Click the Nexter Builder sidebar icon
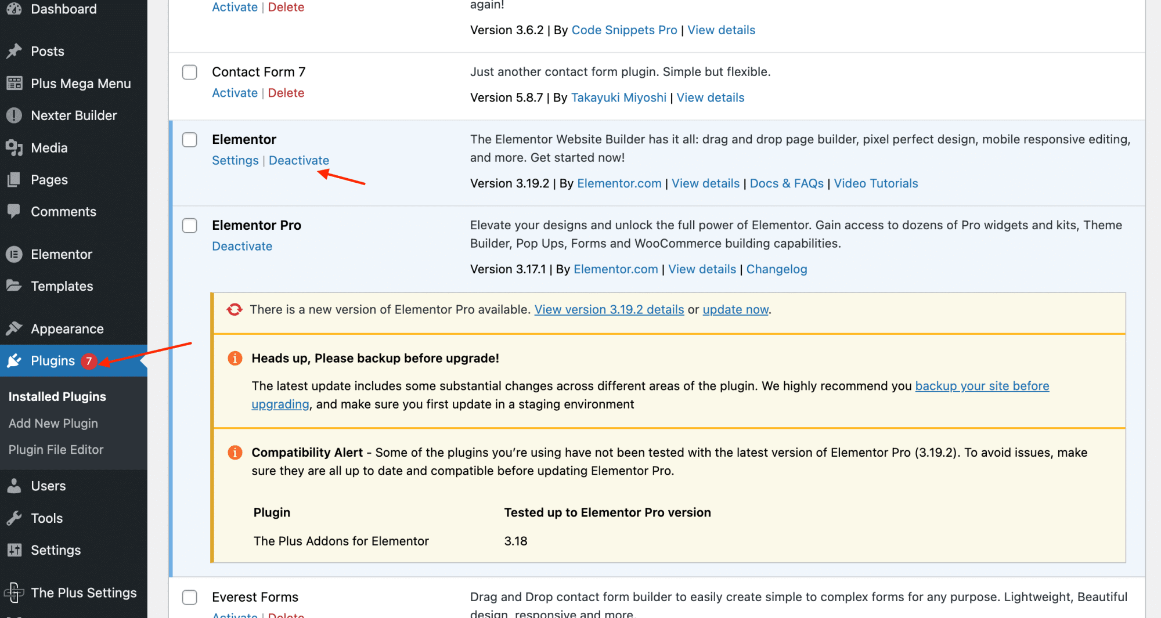 (x=15, y=115)
